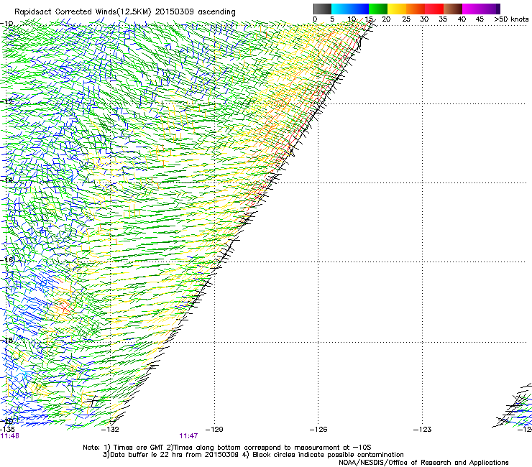Click the longitude label '-126'

pyautogui.click(x=318, y=430)
